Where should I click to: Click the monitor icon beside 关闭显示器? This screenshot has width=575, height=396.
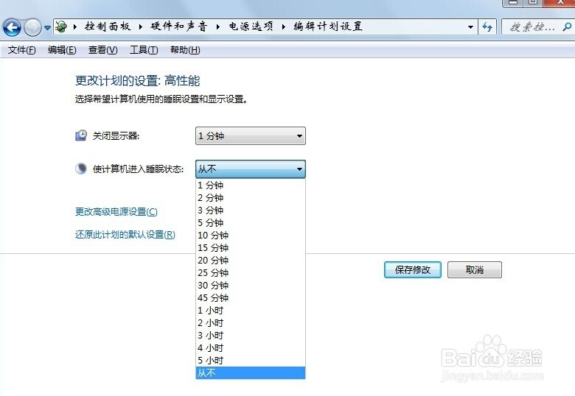point(81,135)
